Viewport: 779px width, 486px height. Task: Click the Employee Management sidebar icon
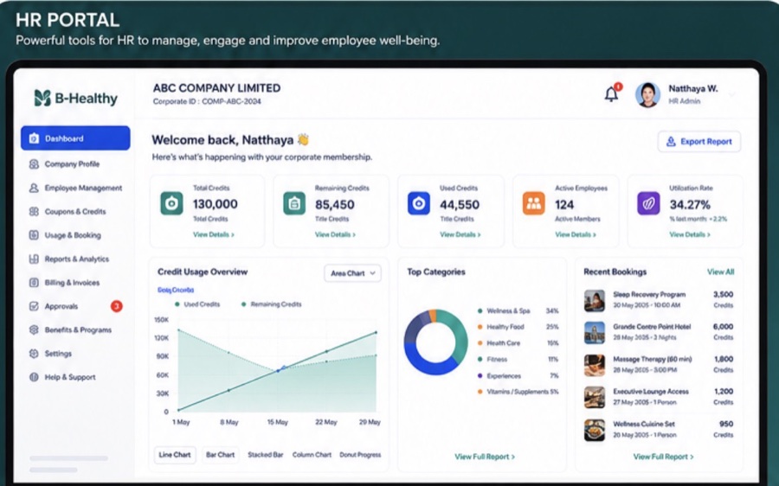34,188
